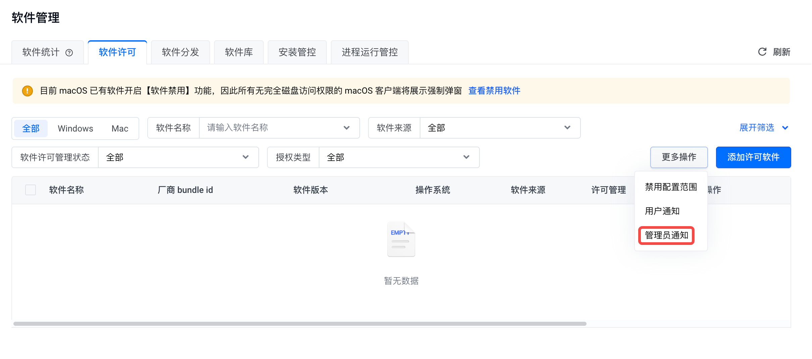The image size is (812, 359).
Task: Click the refresh icon next to 刷新
Action: [762, 52]
